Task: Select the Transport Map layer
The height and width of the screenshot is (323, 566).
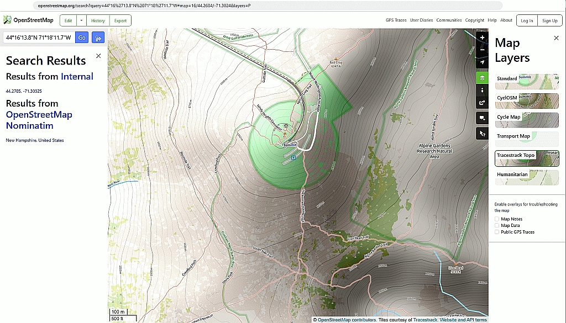Action: 527,139
